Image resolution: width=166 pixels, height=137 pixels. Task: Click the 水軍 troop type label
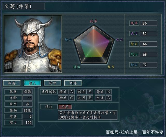coord(100,98)
